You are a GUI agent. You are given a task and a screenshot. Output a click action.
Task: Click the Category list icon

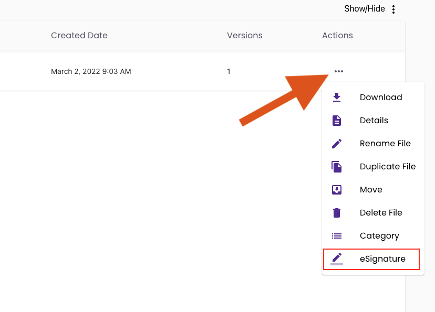coord(337,236)
